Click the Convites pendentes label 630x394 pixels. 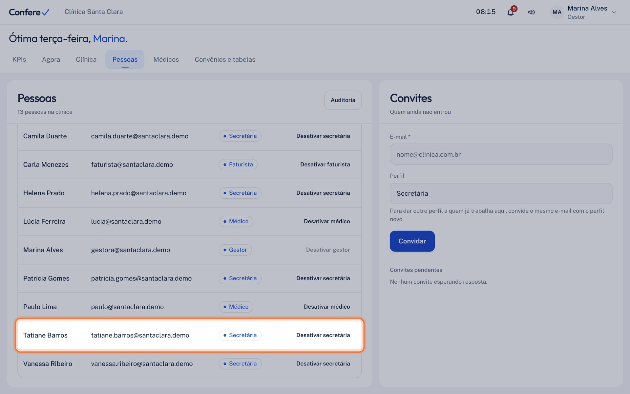[x=416, y=270]
